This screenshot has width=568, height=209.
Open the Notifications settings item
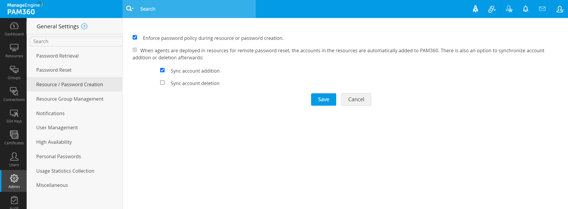point(50,113)
